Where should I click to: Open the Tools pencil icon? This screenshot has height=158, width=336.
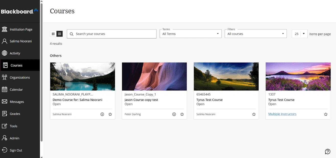click(x=4, y=126)
